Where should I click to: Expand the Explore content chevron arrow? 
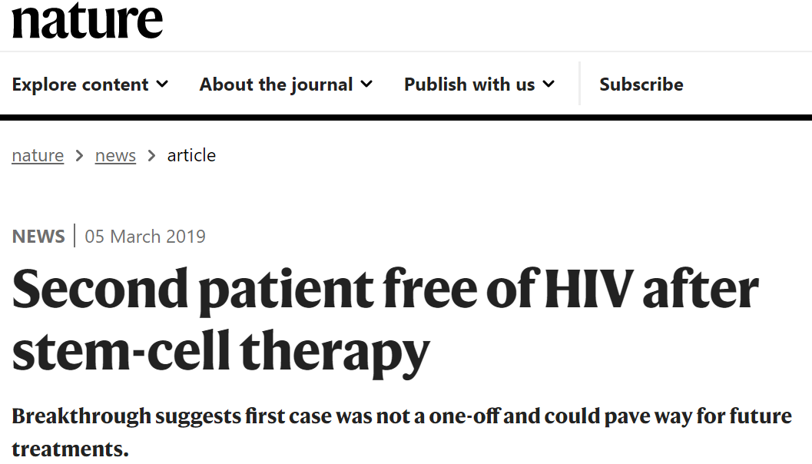[162, 84]
